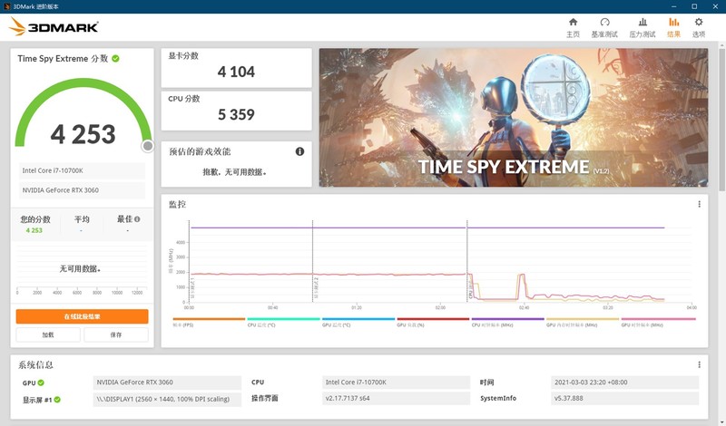This screenshot has height=426, width=726.
Task: Toggle the purple CPU clock frequency legend
Action: (508, 322)
